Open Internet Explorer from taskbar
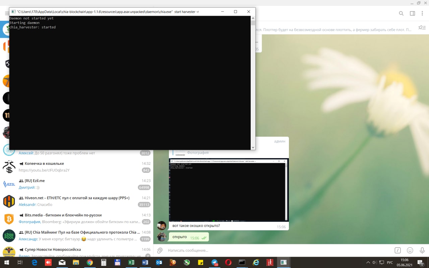The height and width of the screenshot is (268, 429). pyautogui.click(x=256, y=263)
